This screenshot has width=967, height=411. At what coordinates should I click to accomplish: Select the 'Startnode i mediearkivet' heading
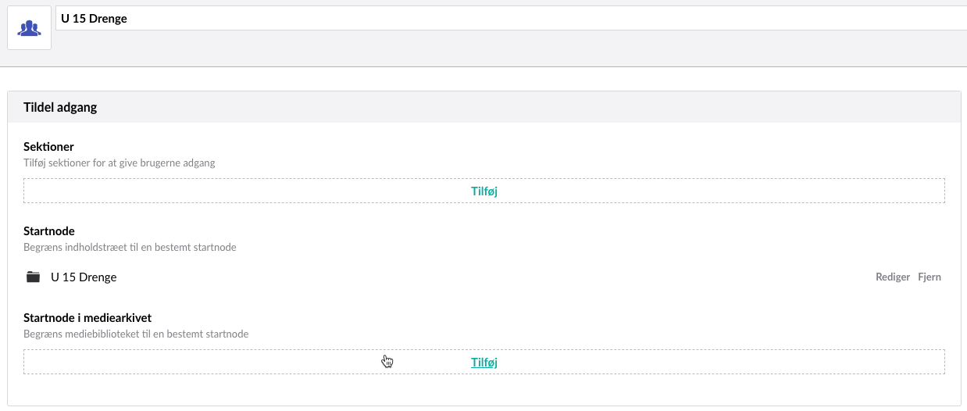coord(87,317)
